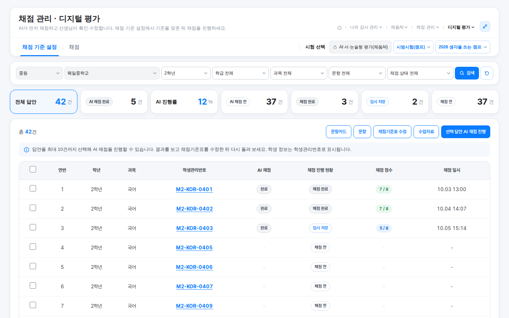The image size is (509, 318).
Task: Click the 검색 search button
Action: pyautogui.click(x=467, y=73)
